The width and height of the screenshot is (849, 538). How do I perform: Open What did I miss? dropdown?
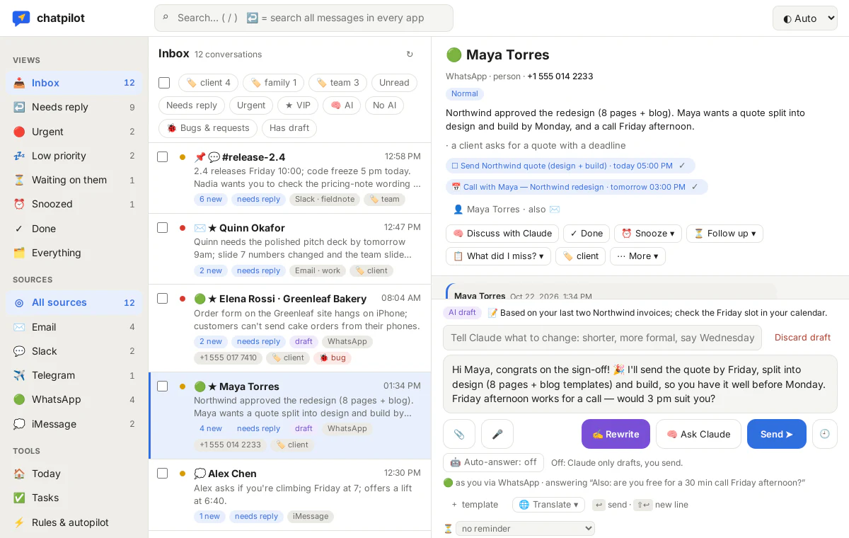pyautogui.click(x=498, y=256)
